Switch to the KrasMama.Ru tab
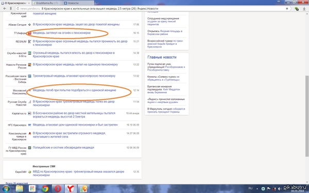This screenshot has width=309, height=193. pos(47,3)
